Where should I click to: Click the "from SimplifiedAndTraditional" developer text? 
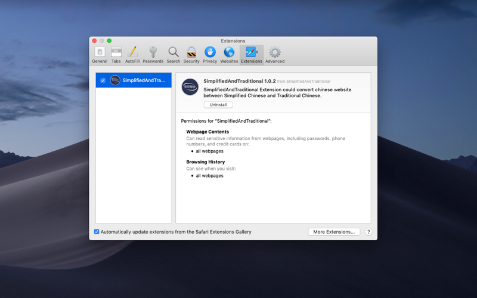pyautogui.click(x=303, y=82)
